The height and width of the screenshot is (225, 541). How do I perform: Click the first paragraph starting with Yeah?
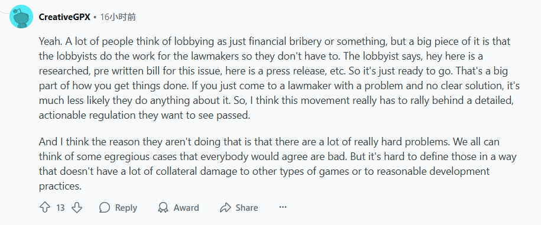point(279,79)
